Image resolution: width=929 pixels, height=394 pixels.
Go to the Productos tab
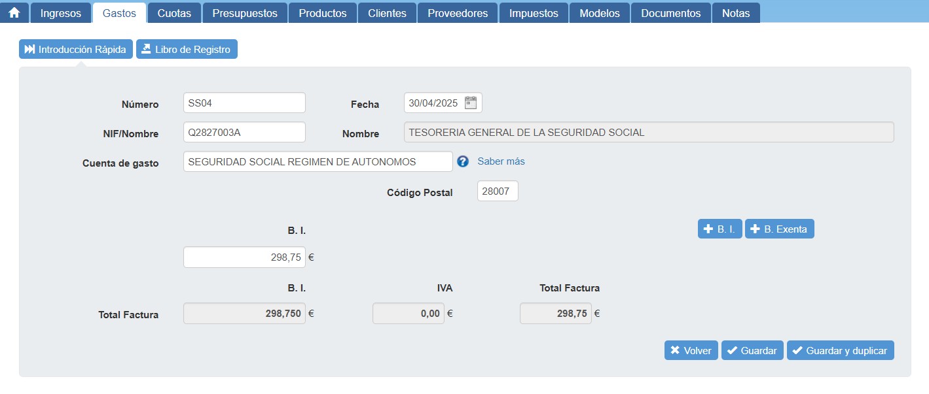tap(323, 13)
